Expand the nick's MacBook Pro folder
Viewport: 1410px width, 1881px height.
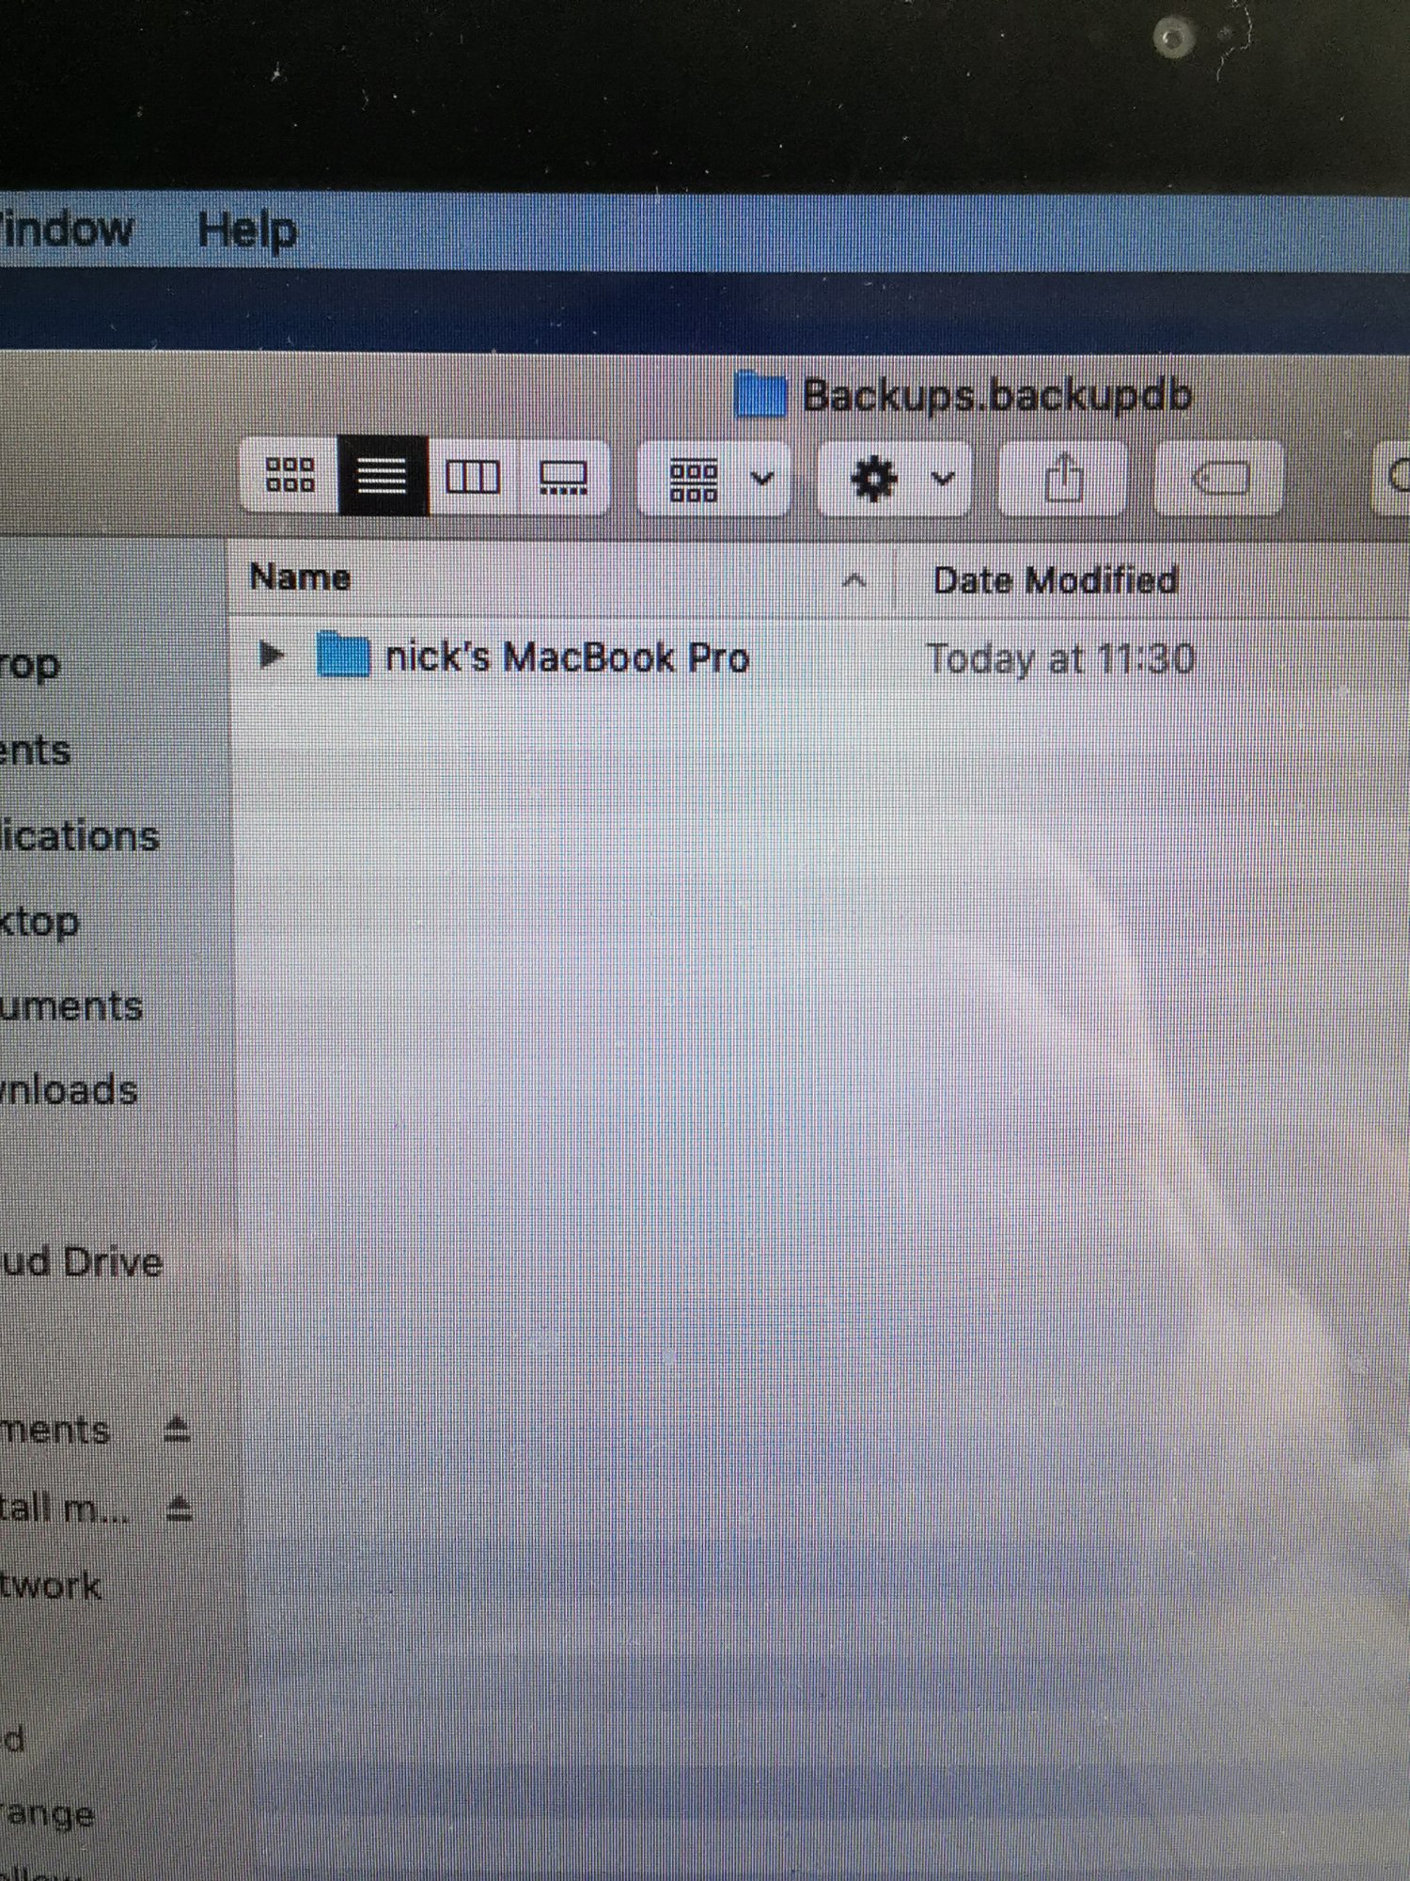coord(271,655)
